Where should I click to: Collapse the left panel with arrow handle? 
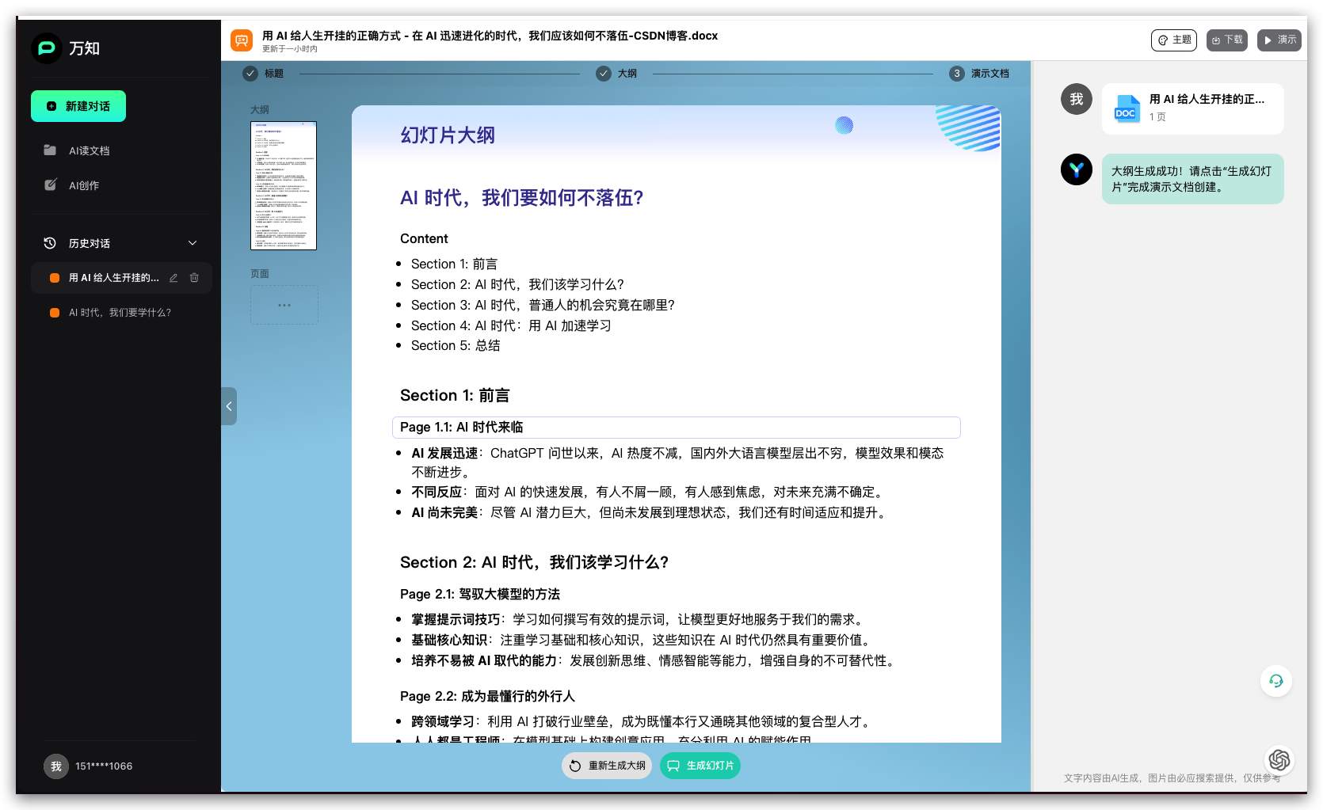pos(229,406)
